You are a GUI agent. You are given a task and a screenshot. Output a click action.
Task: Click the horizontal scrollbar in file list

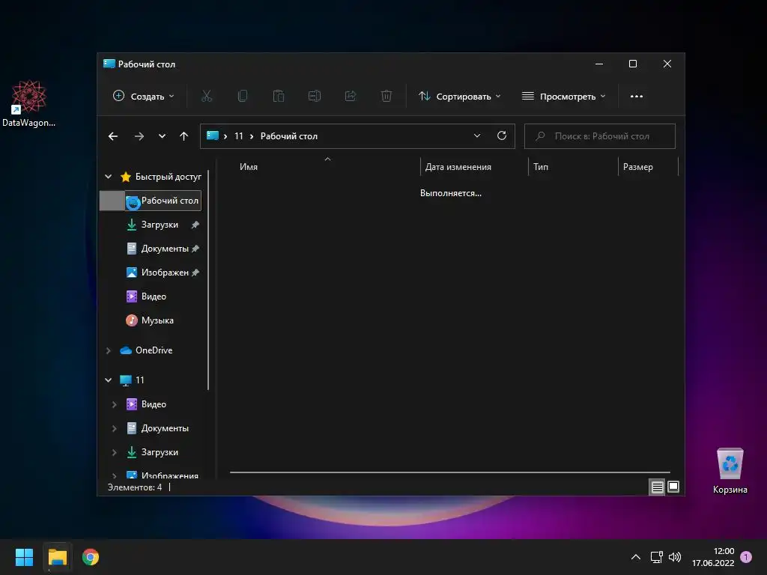point(450,472)
